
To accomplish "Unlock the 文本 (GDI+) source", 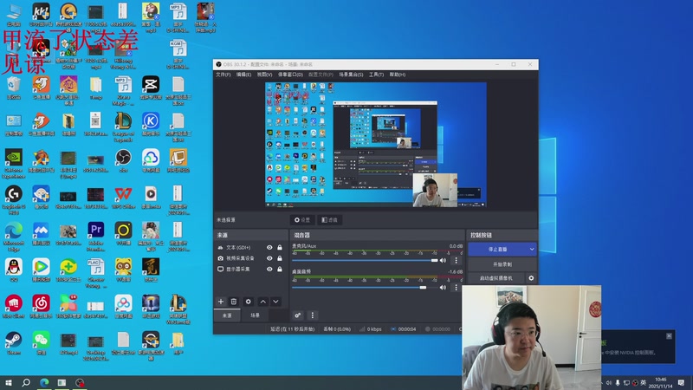I will point(280,248).
